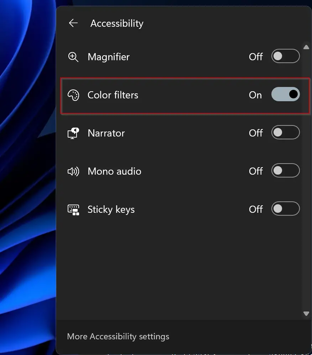312x355 pixels.
Task: Click the Mono audio speaker icon
Action: [73, 171]
